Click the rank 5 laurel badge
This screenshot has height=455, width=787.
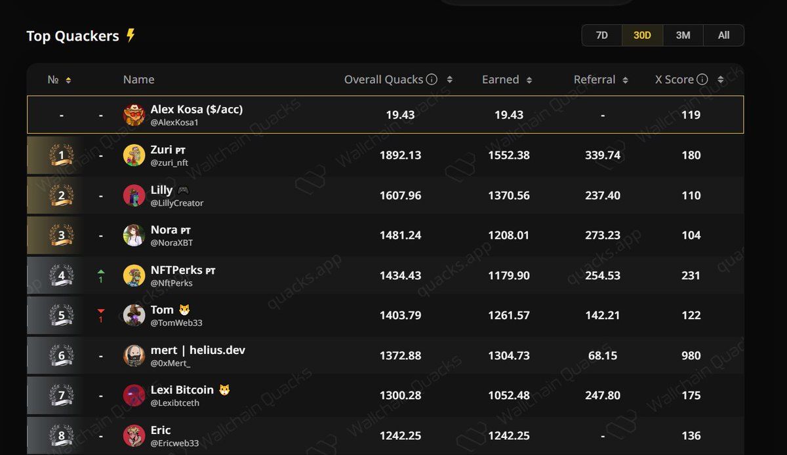(x=62, y=315)
